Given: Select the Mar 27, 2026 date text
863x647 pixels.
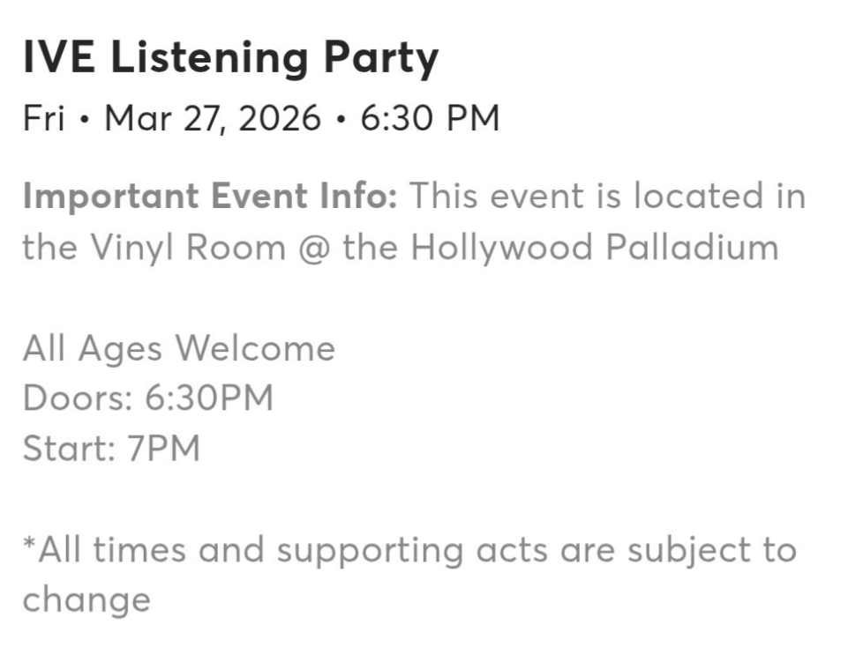Looking at the screenshot, I should coord(213,118).
